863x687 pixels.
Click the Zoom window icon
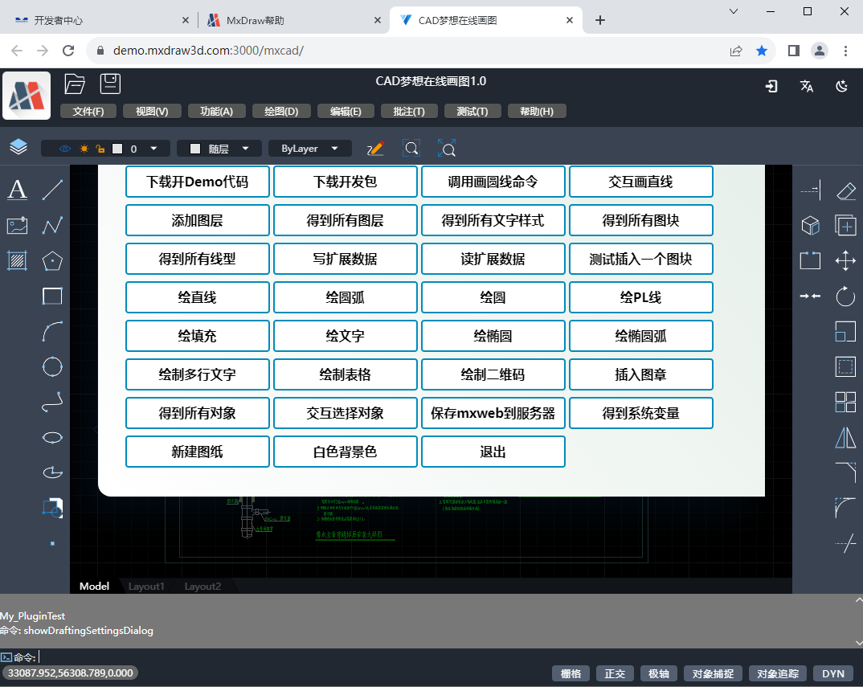411,149
